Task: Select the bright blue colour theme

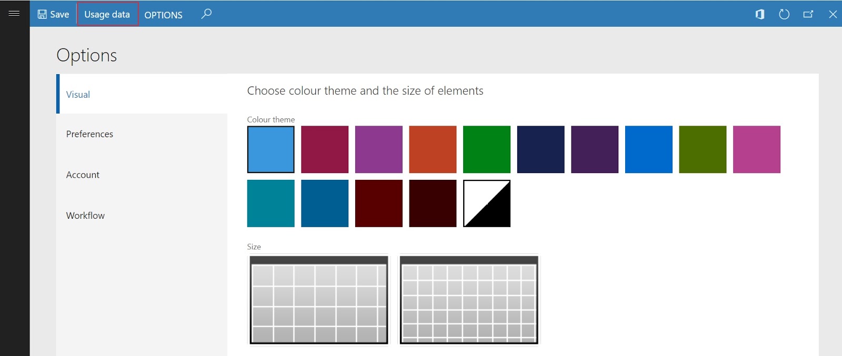Action: 649,149
